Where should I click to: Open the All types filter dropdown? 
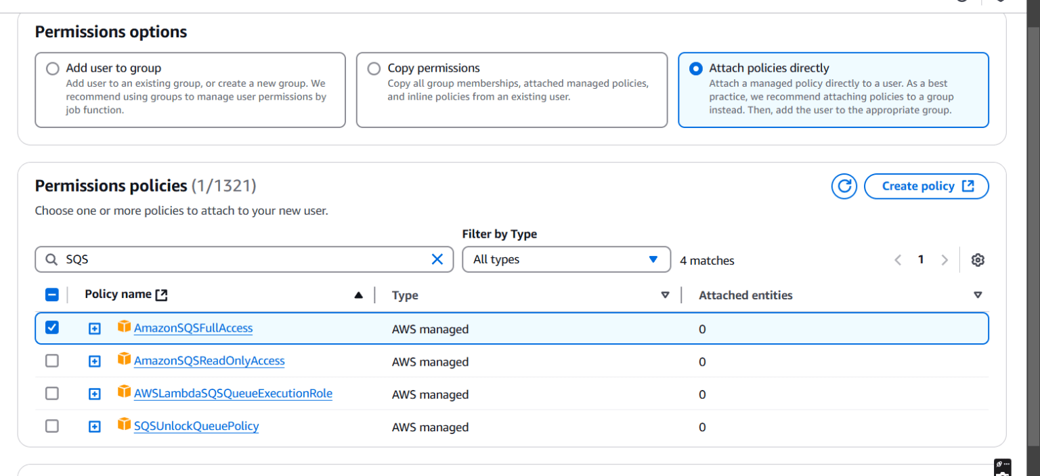pyautogui.click(x=566, y=259)
